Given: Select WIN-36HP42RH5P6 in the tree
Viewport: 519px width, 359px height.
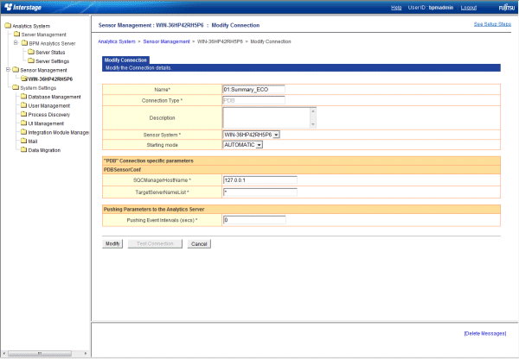Looking at the screenshot, I should 50,79.
